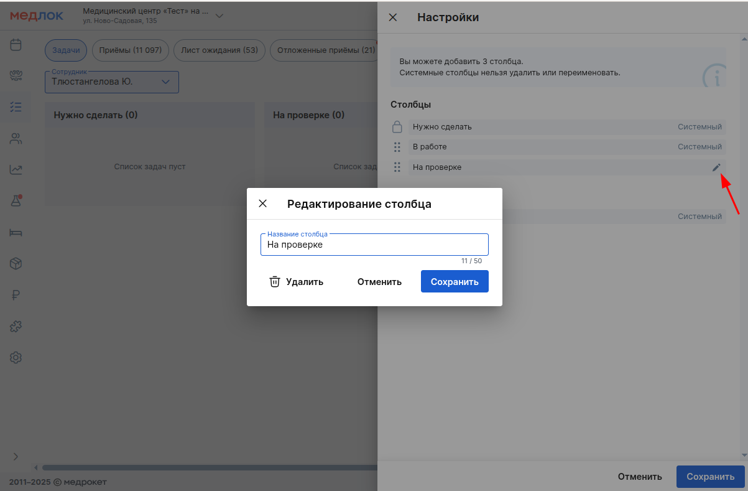748x491 pixels.
Task: Open the ruble finance sidebar icon
Action: pyautogui.click(x=16, y=296)
